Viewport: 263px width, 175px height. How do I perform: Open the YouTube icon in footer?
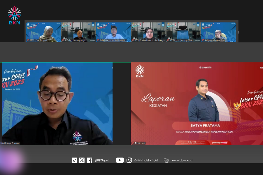[x=120, y=160]
